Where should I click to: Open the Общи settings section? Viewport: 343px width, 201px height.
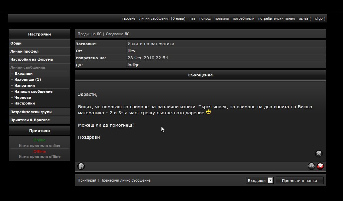[x=16, y=43]
